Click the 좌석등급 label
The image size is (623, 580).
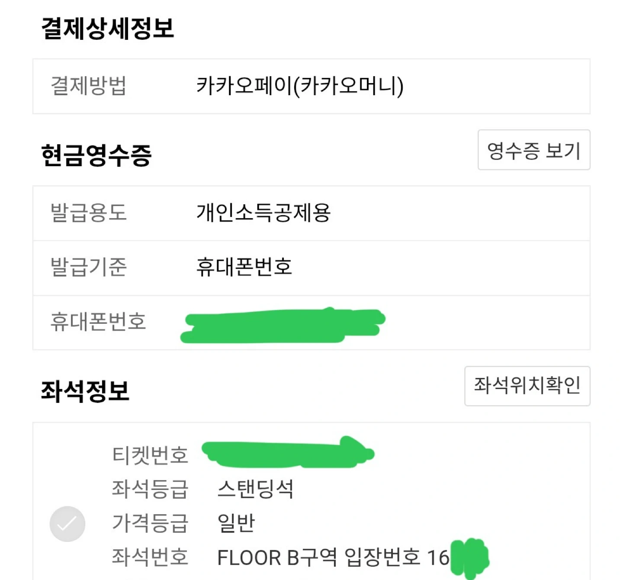point(150,489)
